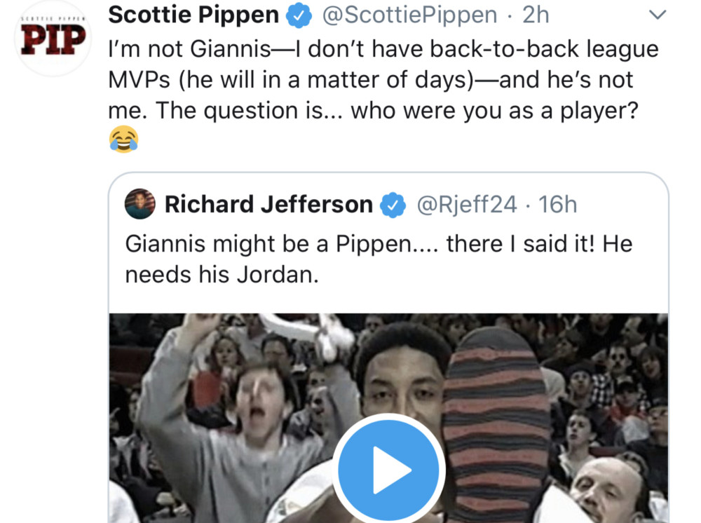The height and width of the screenshot is (523, 701).
Task: Expand the tweet options chevron menu
Action: tap(658, 15)
